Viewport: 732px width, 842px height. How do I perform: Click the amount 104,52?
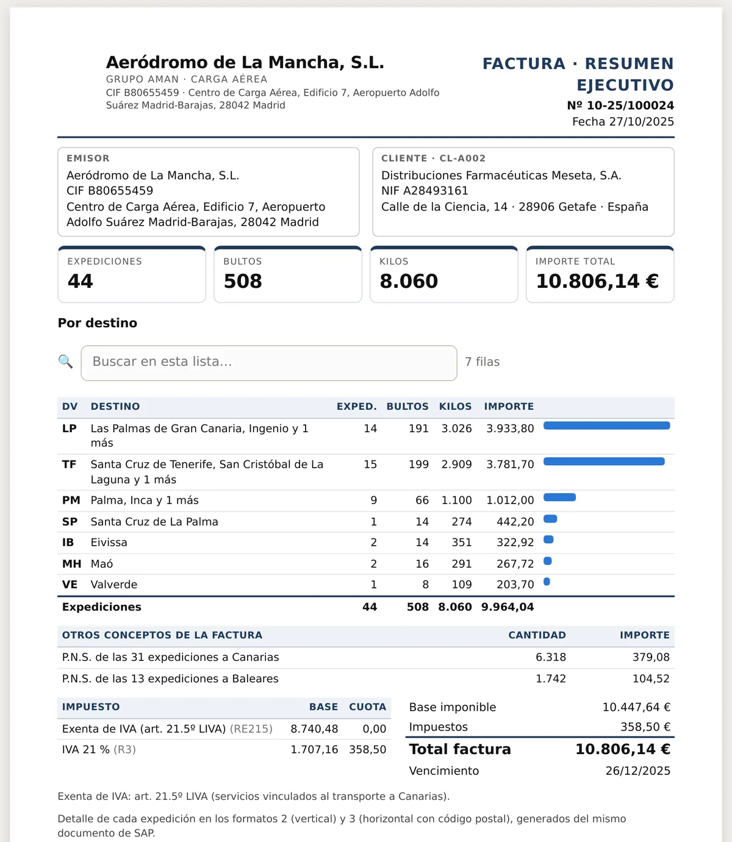(x=651, y=679)
